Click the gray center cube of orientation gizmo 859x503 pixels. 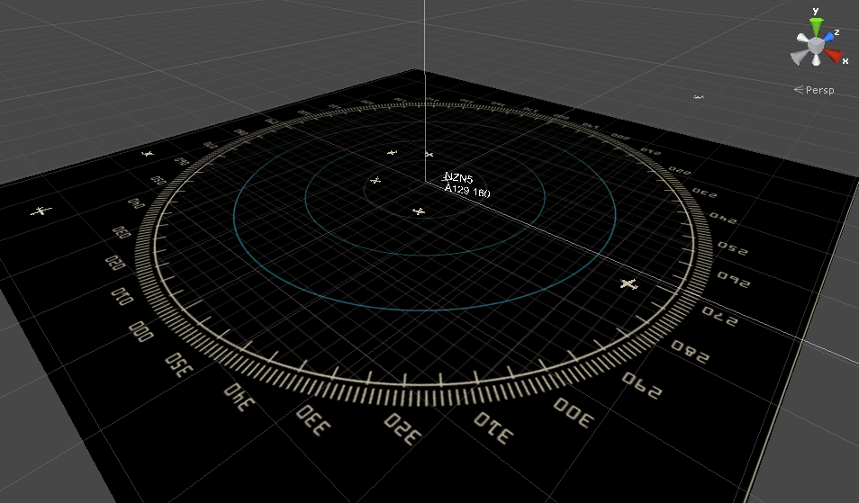click(x=816, y=44)
